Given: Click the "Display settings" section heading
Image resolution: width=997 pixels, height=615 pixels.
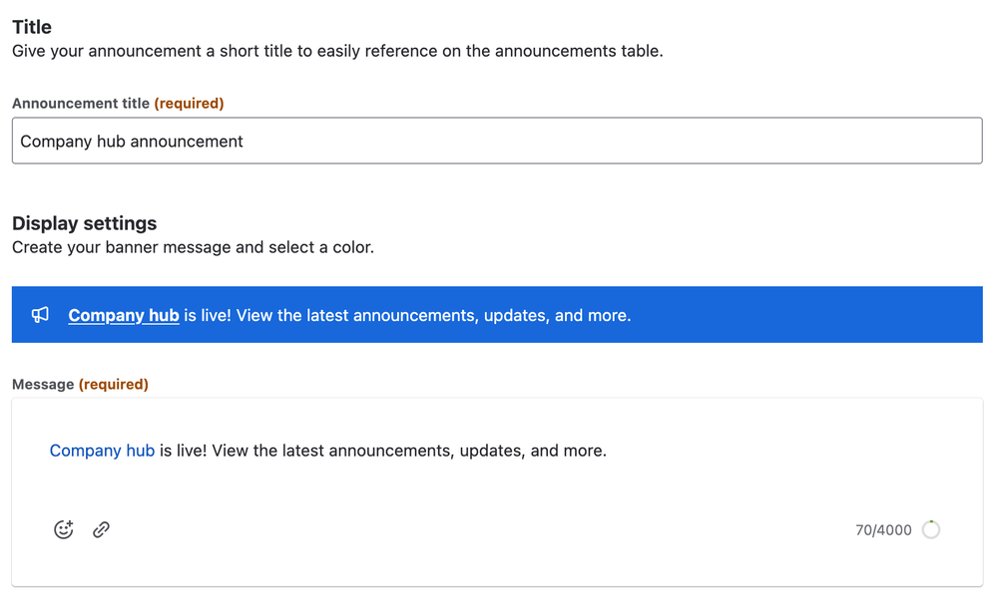Looking at the screenshot, I should click(x=85, y=223).
